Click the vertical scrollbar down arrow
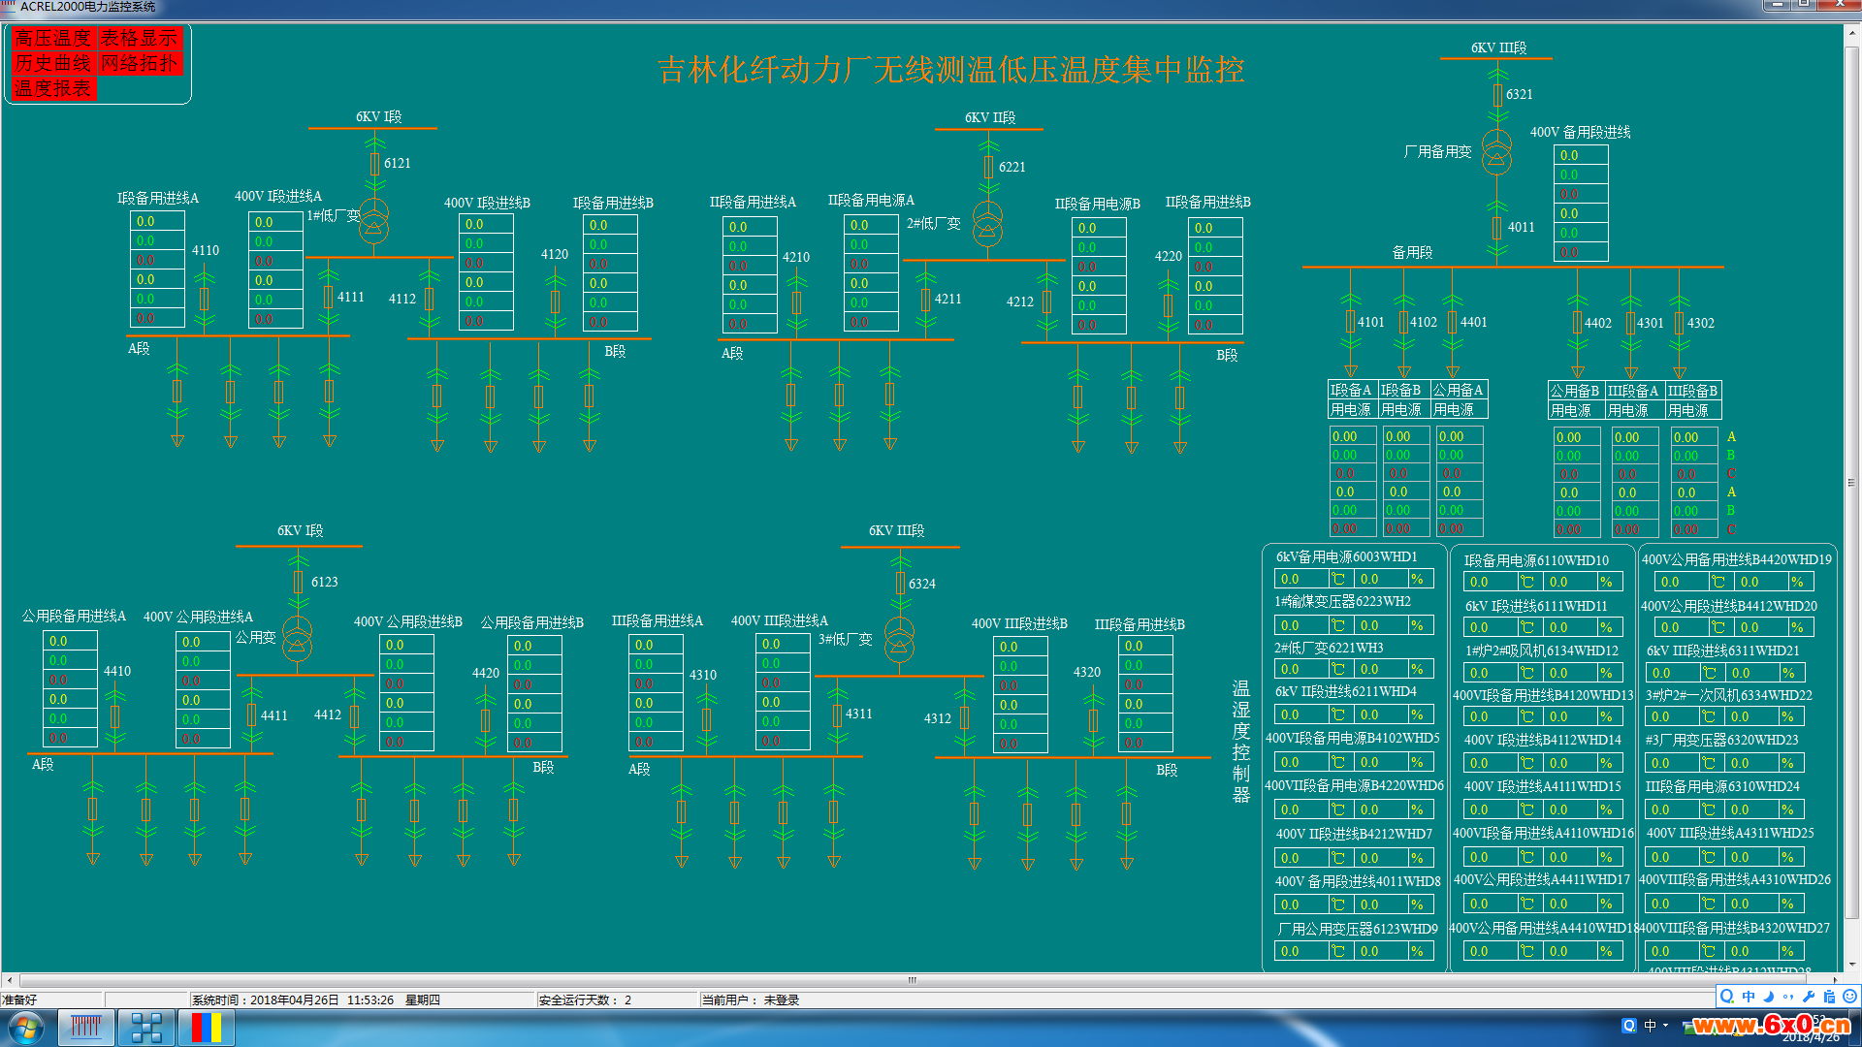Viewport: 1862px width, 1047px height. click(x=1851, y=965)
